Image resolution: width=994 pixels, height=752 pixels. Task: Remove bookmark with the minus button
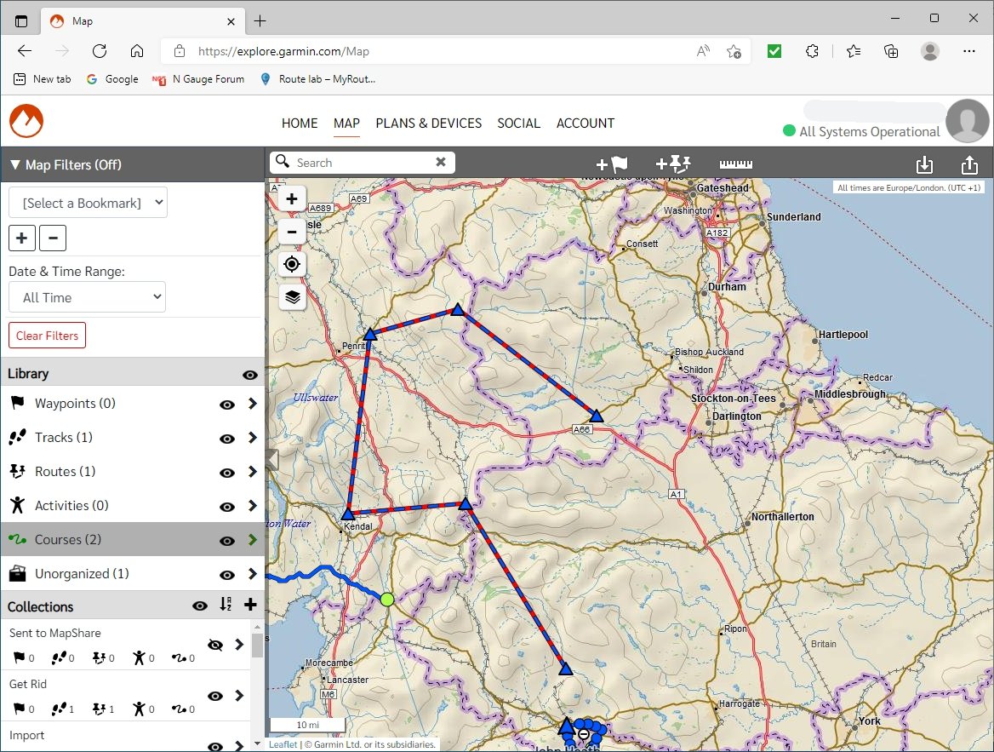pos(53,238)
